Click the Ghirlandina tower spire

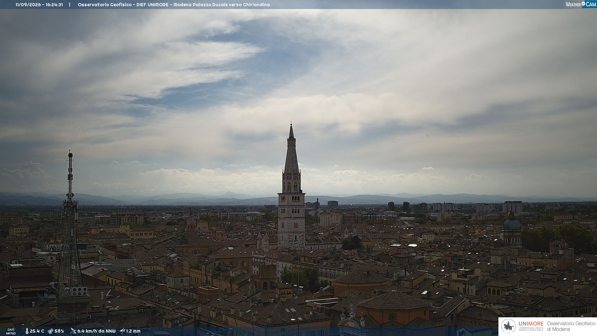tap(291, 149)
